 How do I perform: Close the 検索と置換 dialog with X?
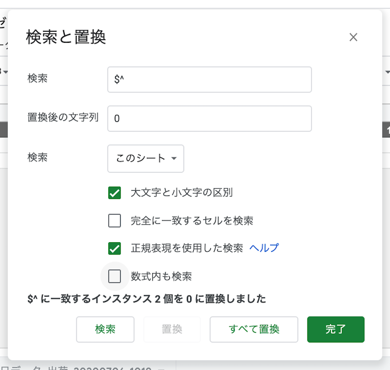coord(353,37)
